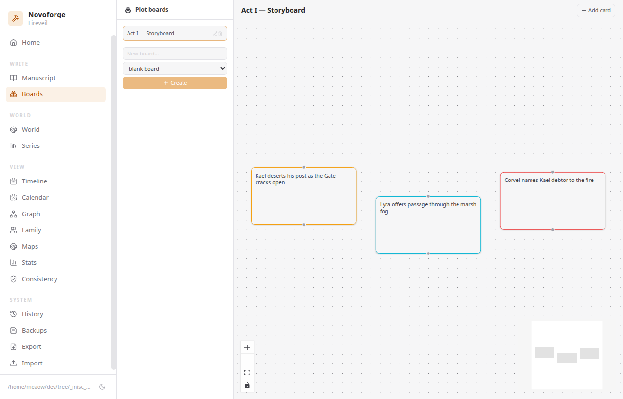Image resolution: width=623 pixels, height=399 pixels.
Task: Select Boards in the sidebar
Action: point(55,94)
